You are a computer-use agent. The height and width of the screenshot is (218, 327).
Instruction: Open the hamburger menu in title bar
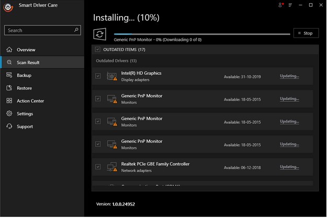click(290, 5)
